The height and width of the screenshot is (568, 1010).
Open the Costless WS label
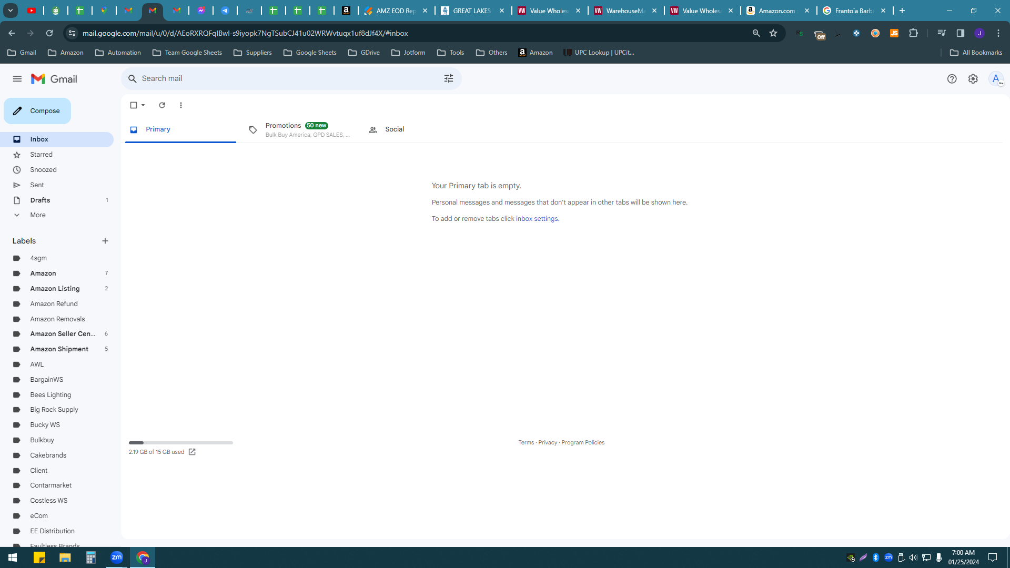coord(57,501)
